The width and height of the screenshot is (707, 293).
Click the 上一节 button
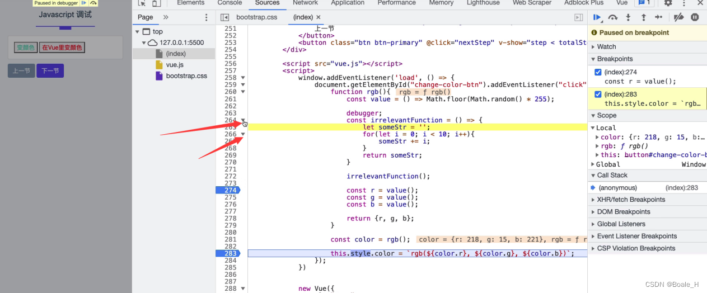[x=21, y=71]
